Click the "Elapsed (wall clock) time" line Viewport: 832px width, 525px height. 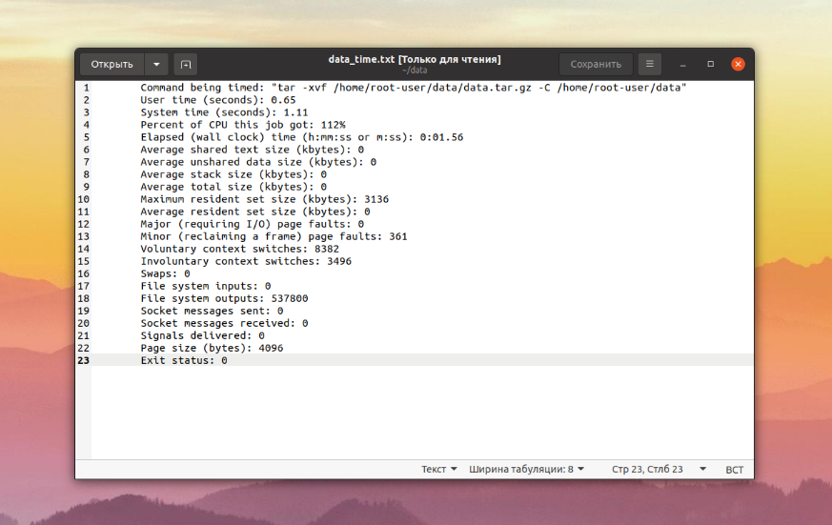point(302,137)
